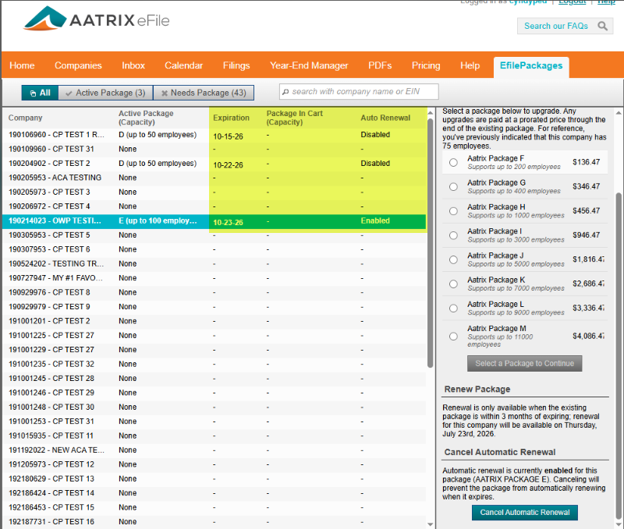Viewport: 624px width, 529px height.
Task: Click the FAQ search magnifier icon
Action: pyautogui.click(x=603, y=26)
